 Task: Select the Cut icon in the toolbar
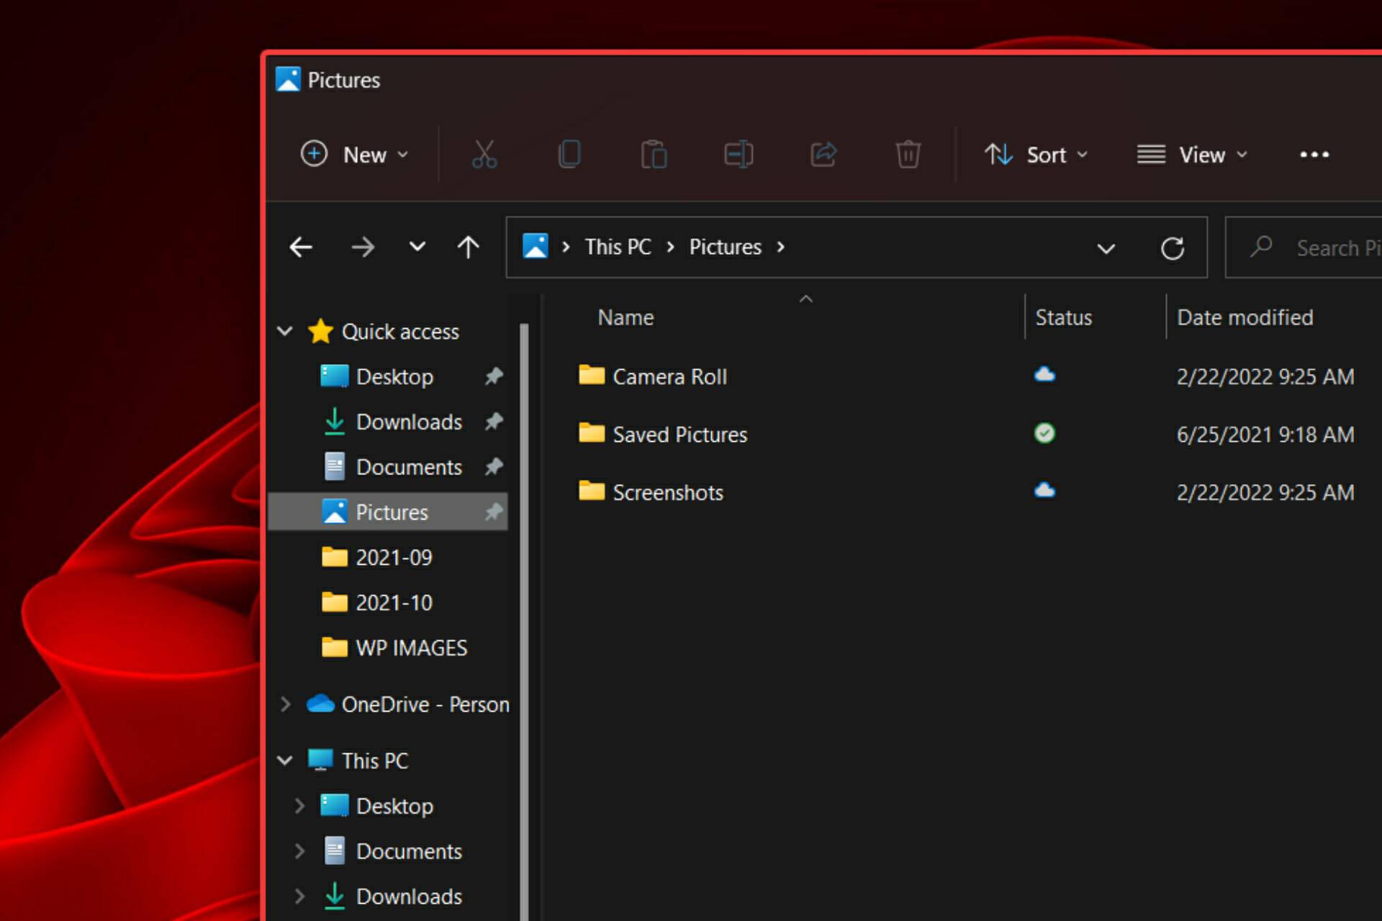pos(484,154)
